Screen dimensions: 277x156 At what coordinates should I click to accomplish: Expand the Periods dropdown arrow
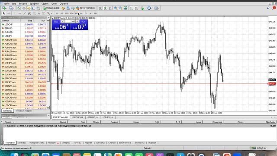(x=152, y=8)
